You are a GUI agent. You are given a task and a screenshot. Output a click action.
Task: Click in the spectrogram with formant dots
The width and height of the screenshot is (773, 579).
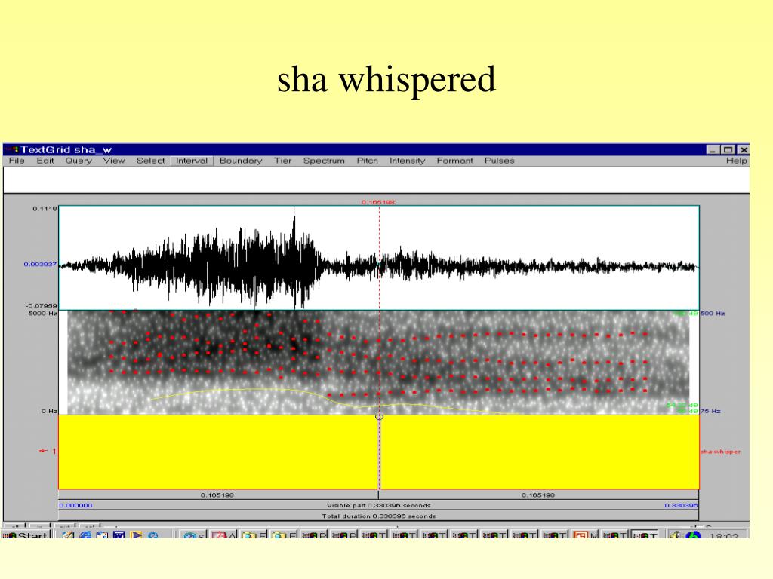(379, 363)
